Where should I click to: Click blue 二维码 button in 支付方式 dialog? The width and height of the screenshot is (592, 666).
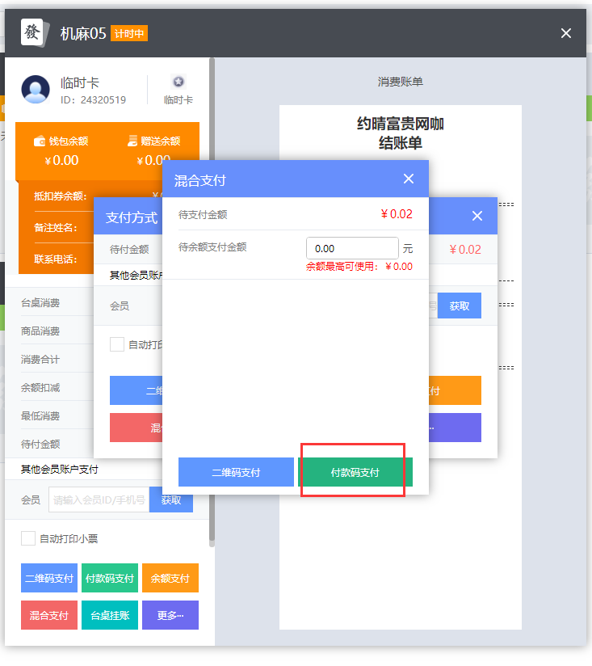point(136,390)
